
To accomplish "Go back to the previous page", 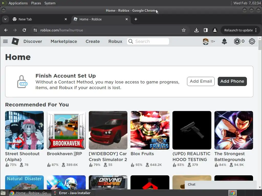I will (6, 30).
